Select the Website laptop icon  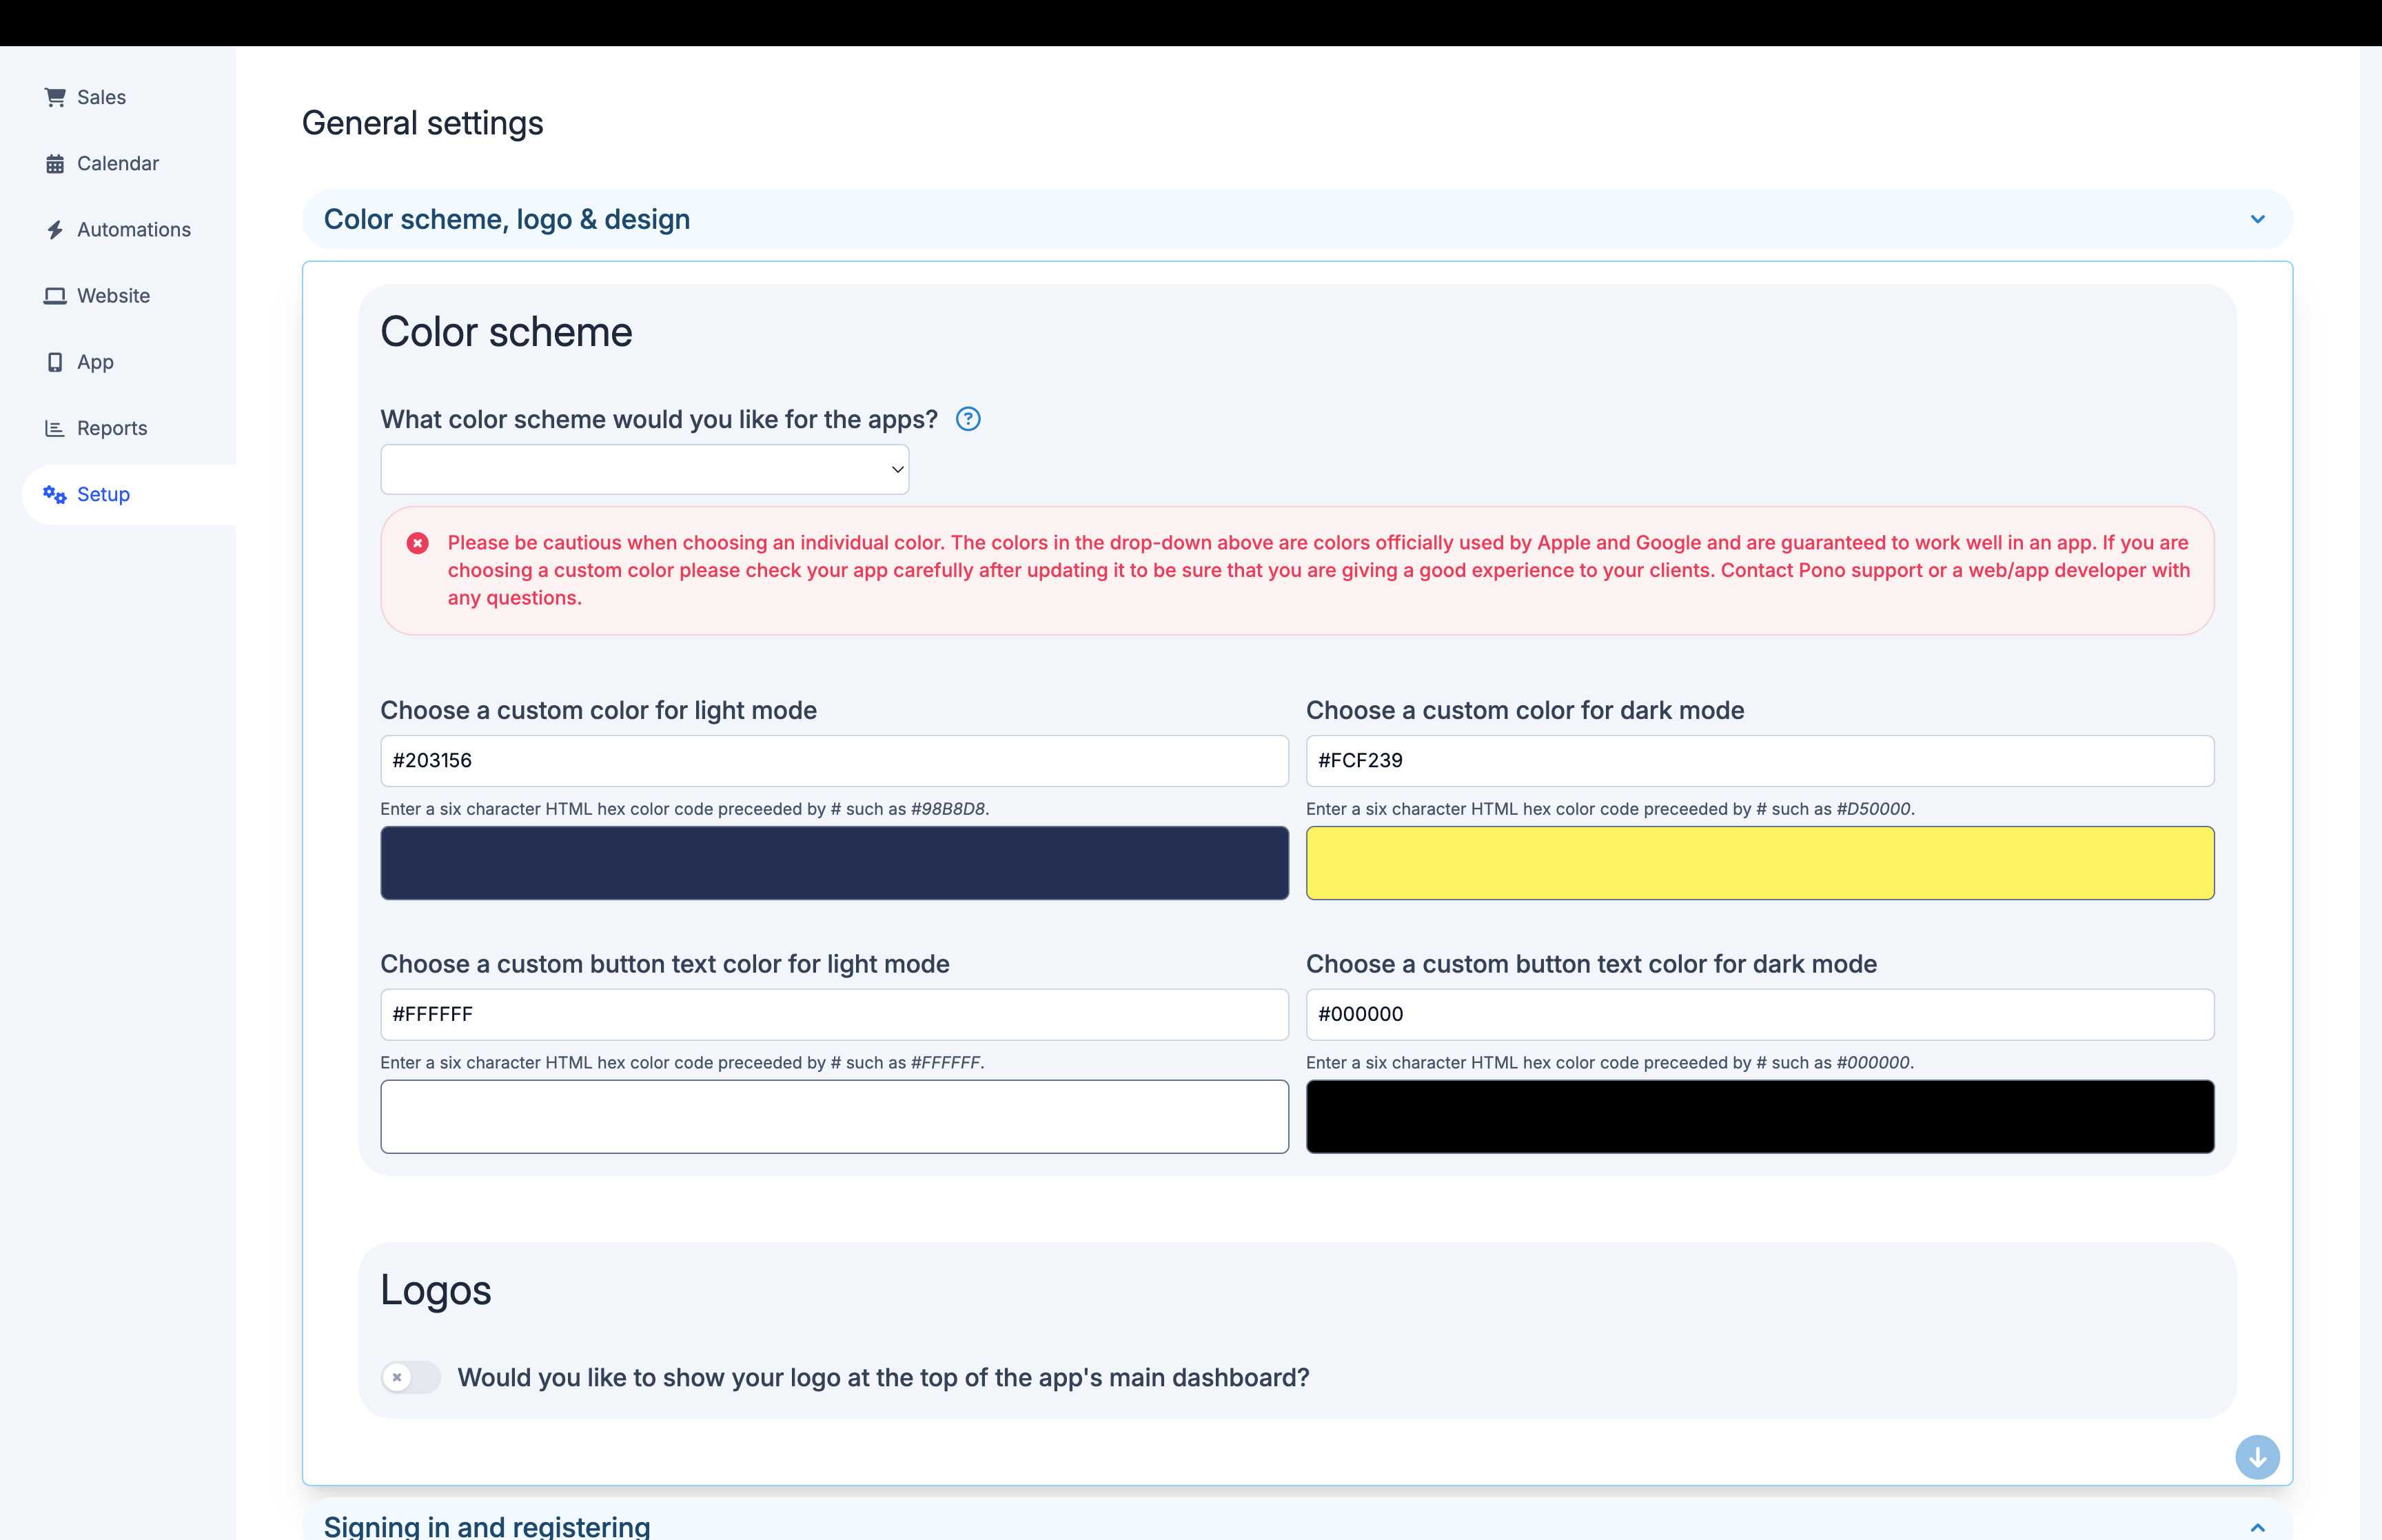coord(56,295)
